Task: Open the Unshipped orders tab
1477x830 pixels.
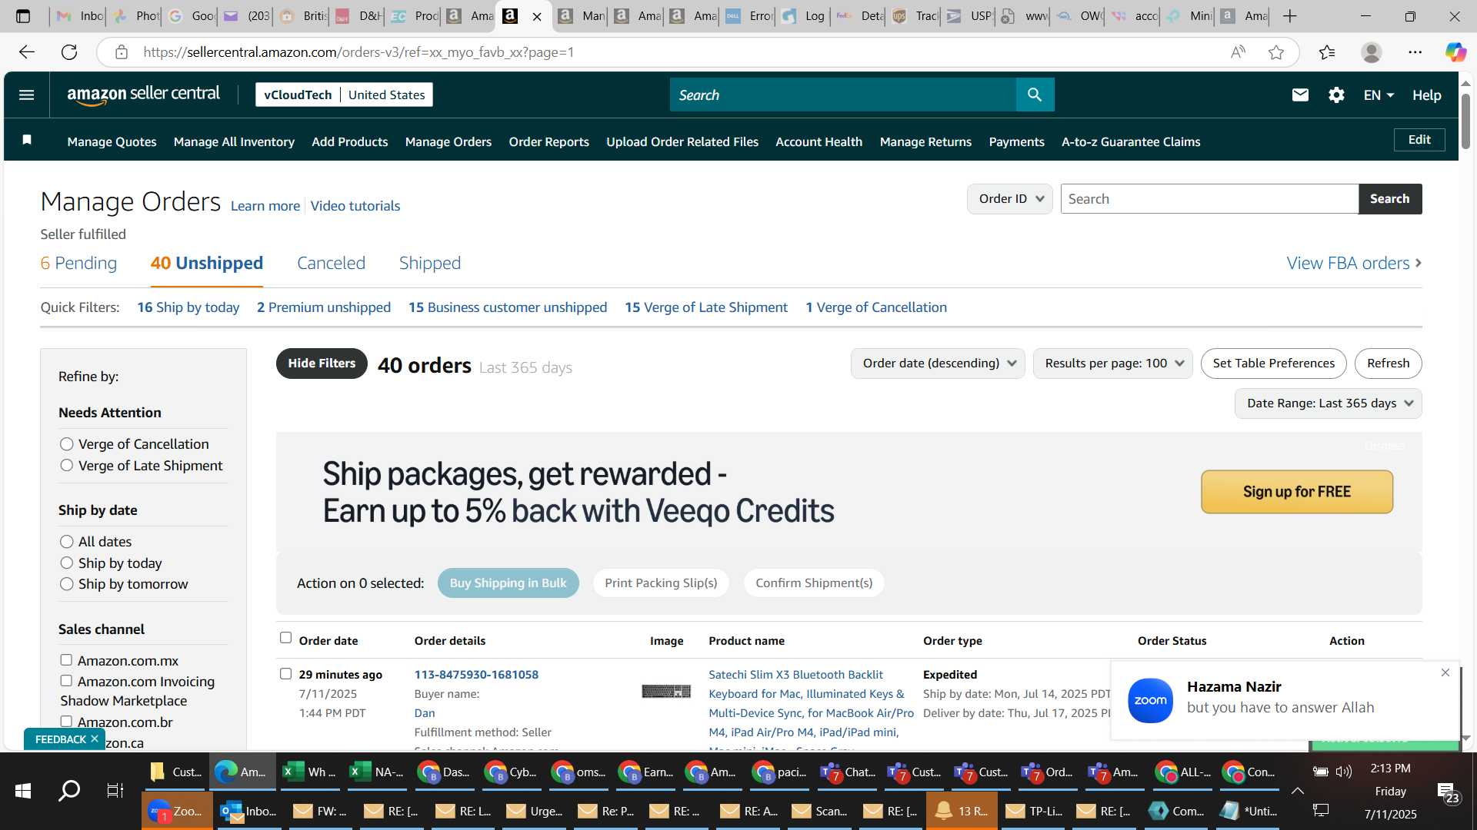Action: tap(206, 263)
